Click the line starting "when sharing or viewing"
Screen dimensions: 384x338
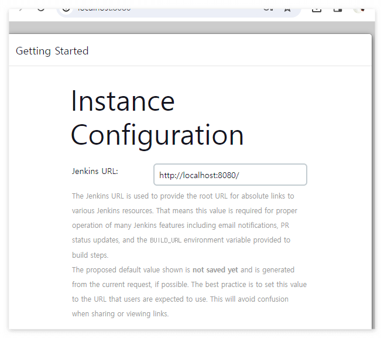pyautogui.click(x=120, y=314)
